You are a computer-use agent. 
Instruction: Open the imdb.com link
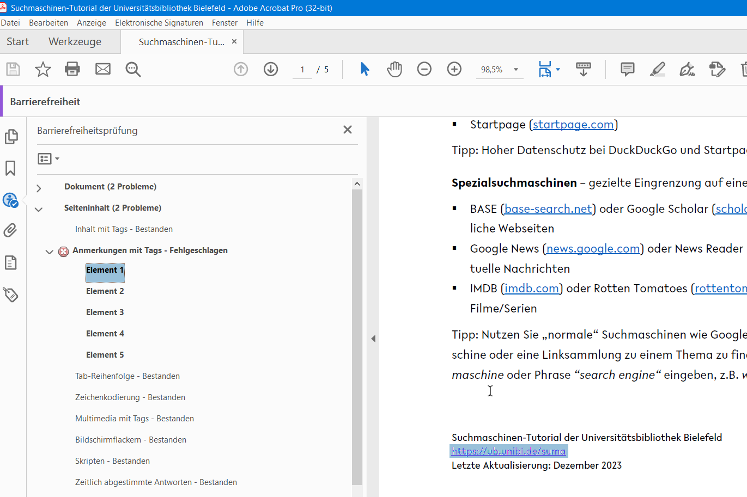(x=532, y=289)
